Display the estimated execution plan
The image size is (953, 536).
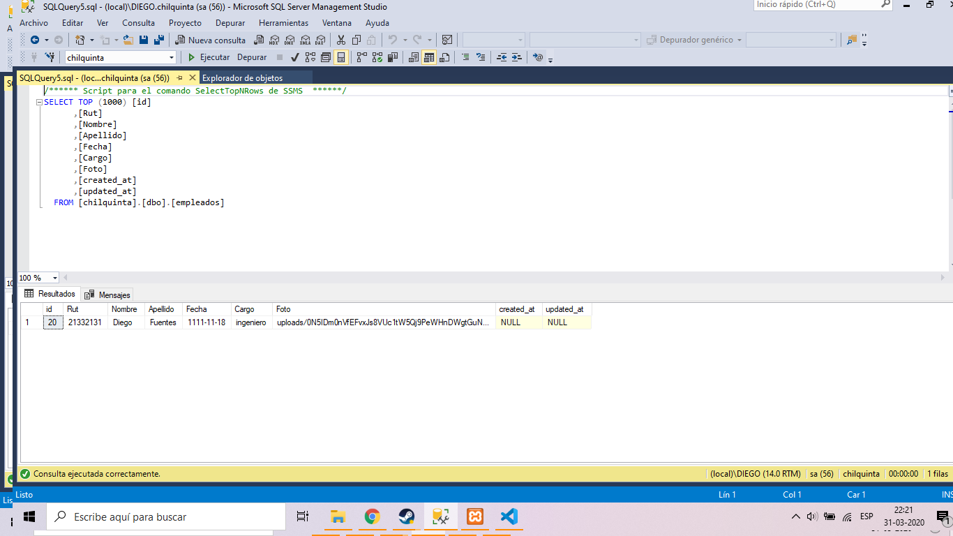[310, 57]
